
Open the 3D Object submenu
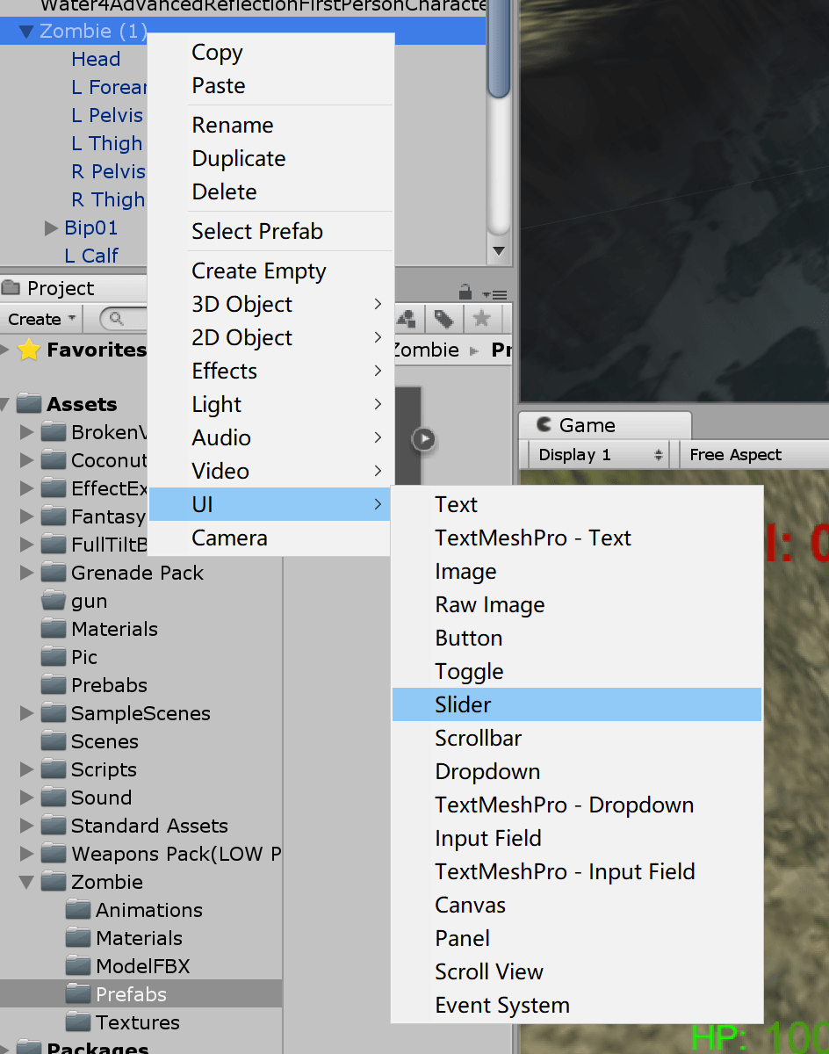click(x=242, y=305)
